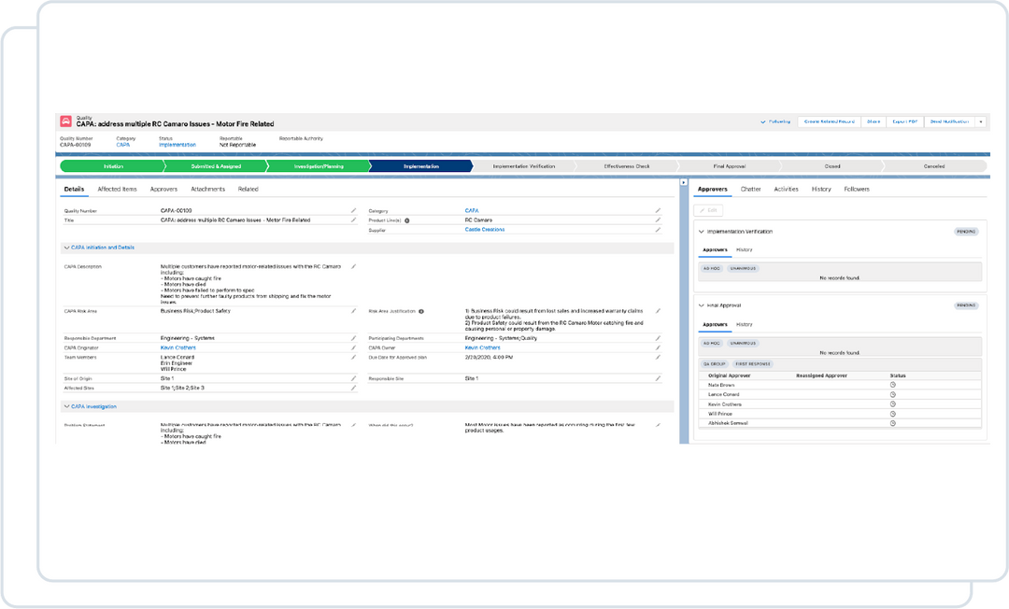Open the pencil editor for CAPA Description
The width and height of the screenshot is (1009, 609).
pyautogui.click(x=353, y=266)
